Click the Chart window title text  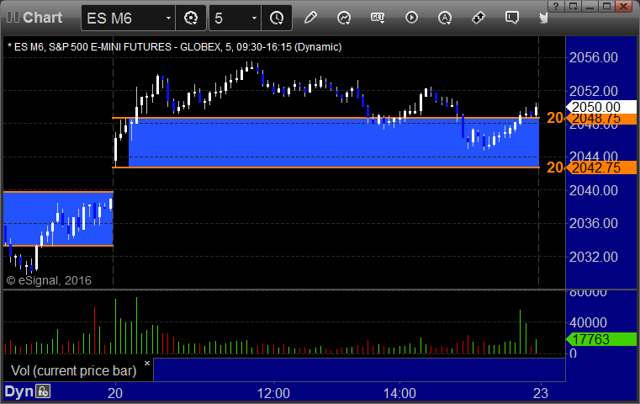pos(42,18)
